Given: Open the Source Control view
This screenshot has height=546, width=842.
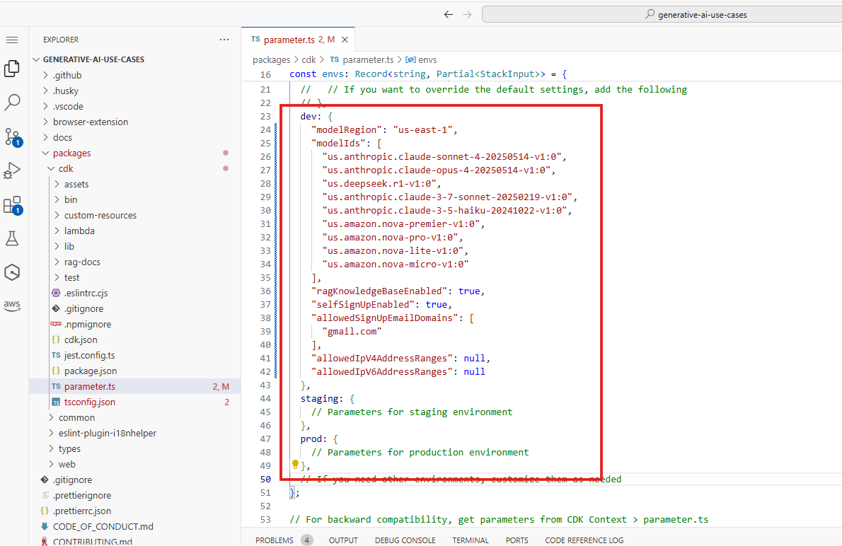Looking at the screenshot, I should pyautogui.click(x=12, y=137).
